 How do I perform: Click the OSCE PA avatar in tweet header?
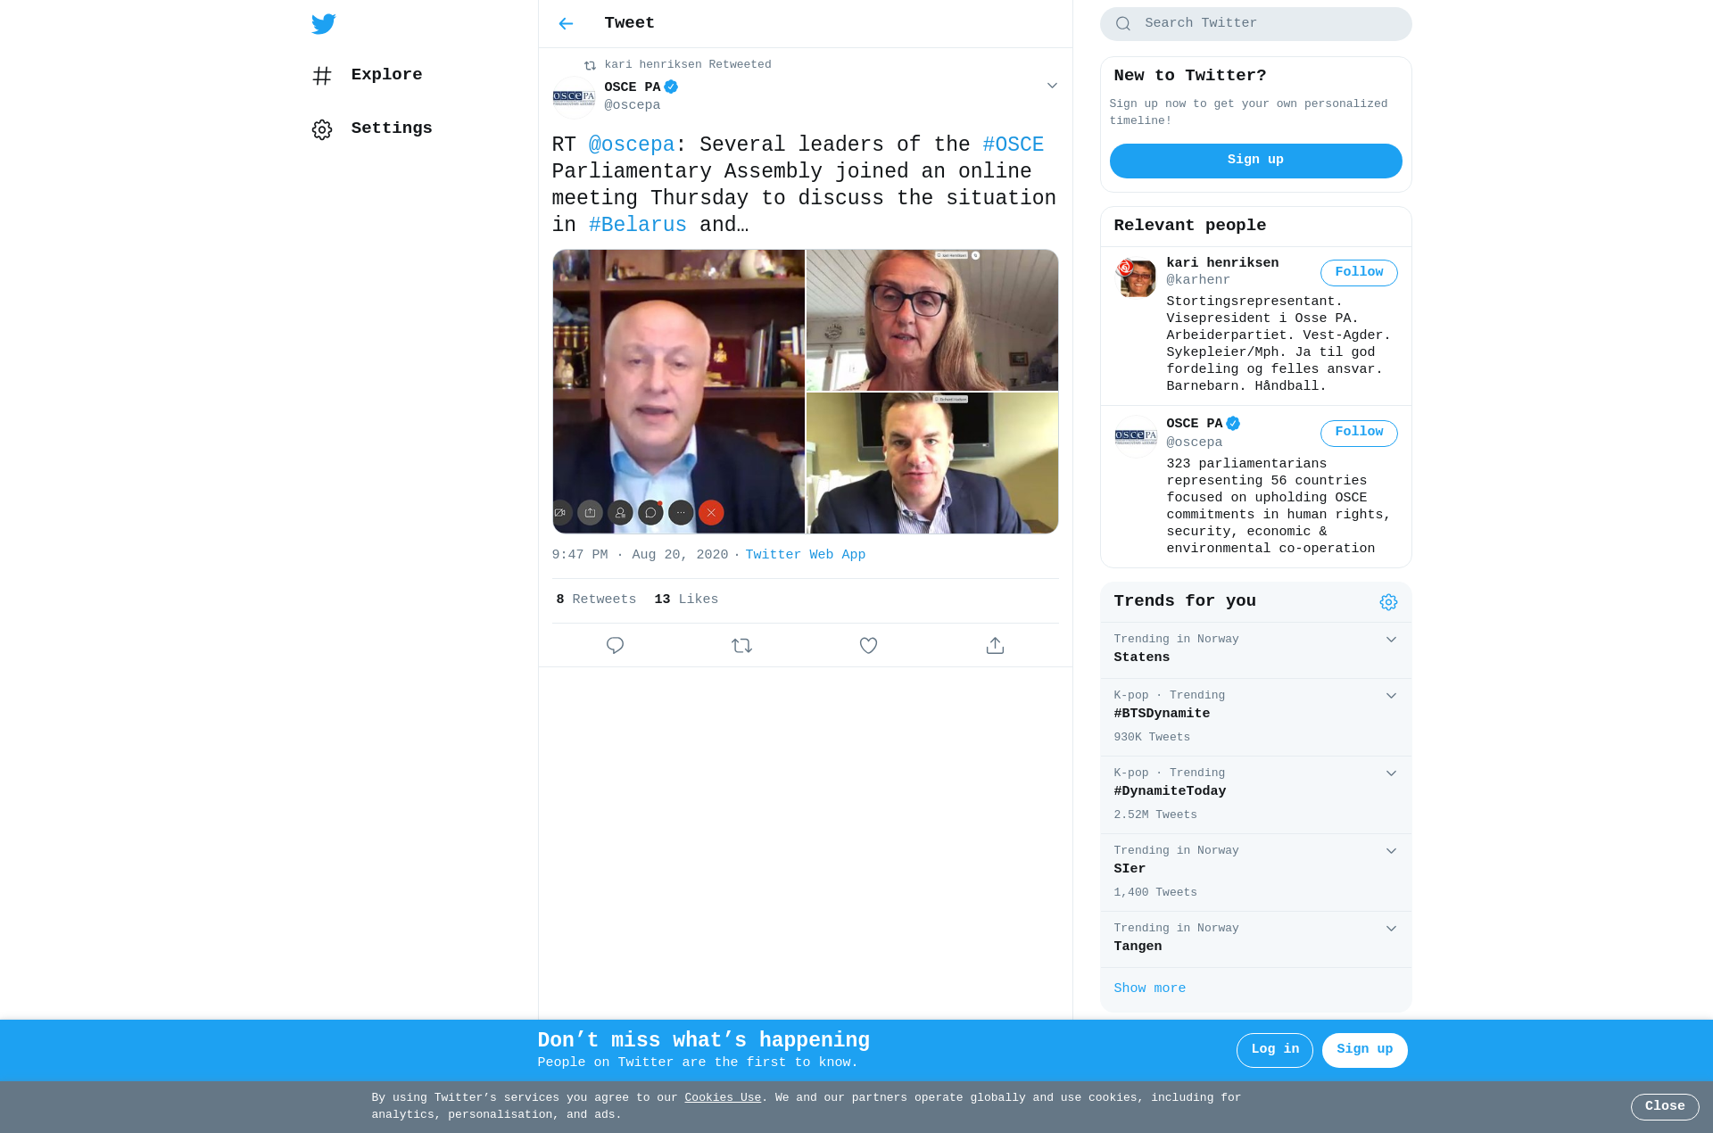click(x=574, y=97)
